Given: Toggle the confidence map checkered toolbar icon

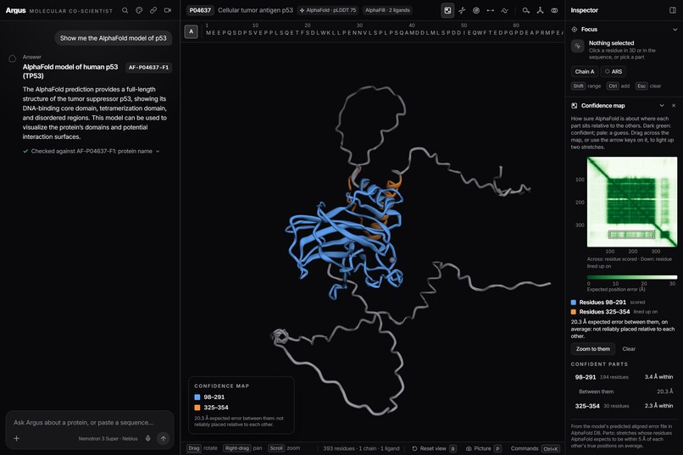Looking at the screenshot, I should [x=447, y=10].
